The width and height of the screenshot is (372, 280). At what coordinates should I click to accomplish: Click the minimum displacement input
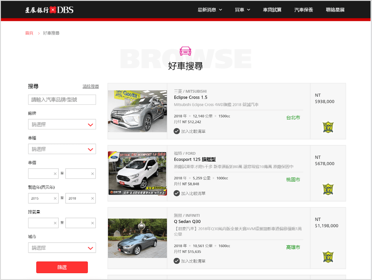(x=43, y=223)
